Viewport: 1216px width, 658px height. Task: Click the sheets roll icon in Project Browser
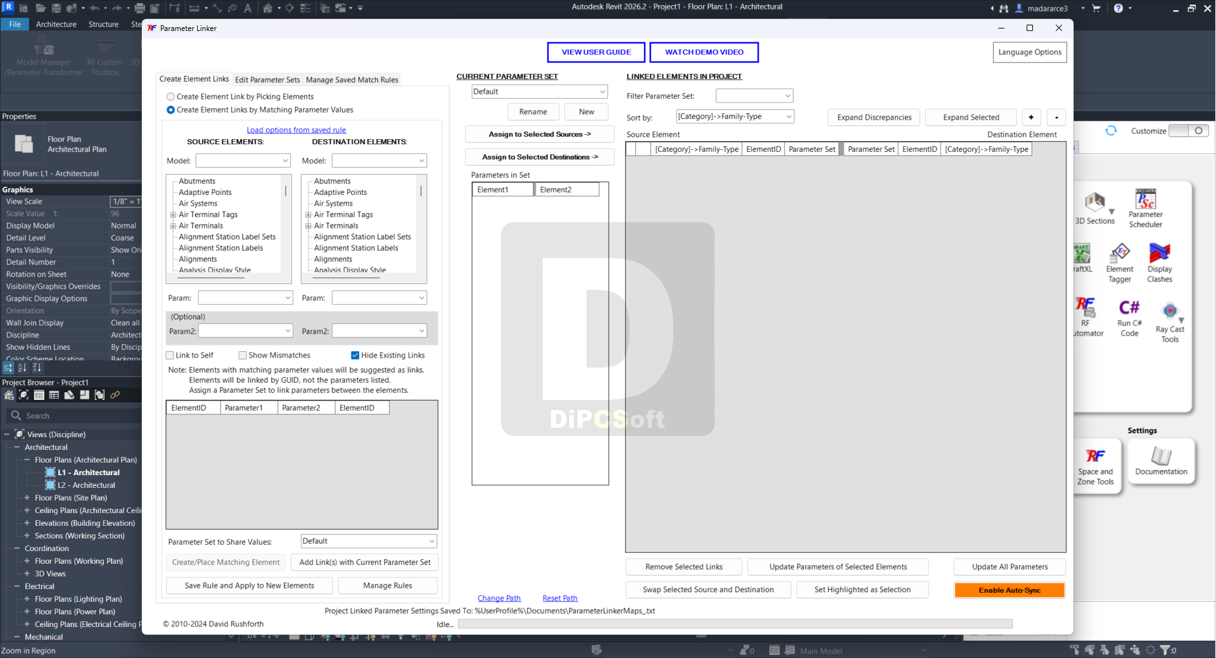click(69, 395)
